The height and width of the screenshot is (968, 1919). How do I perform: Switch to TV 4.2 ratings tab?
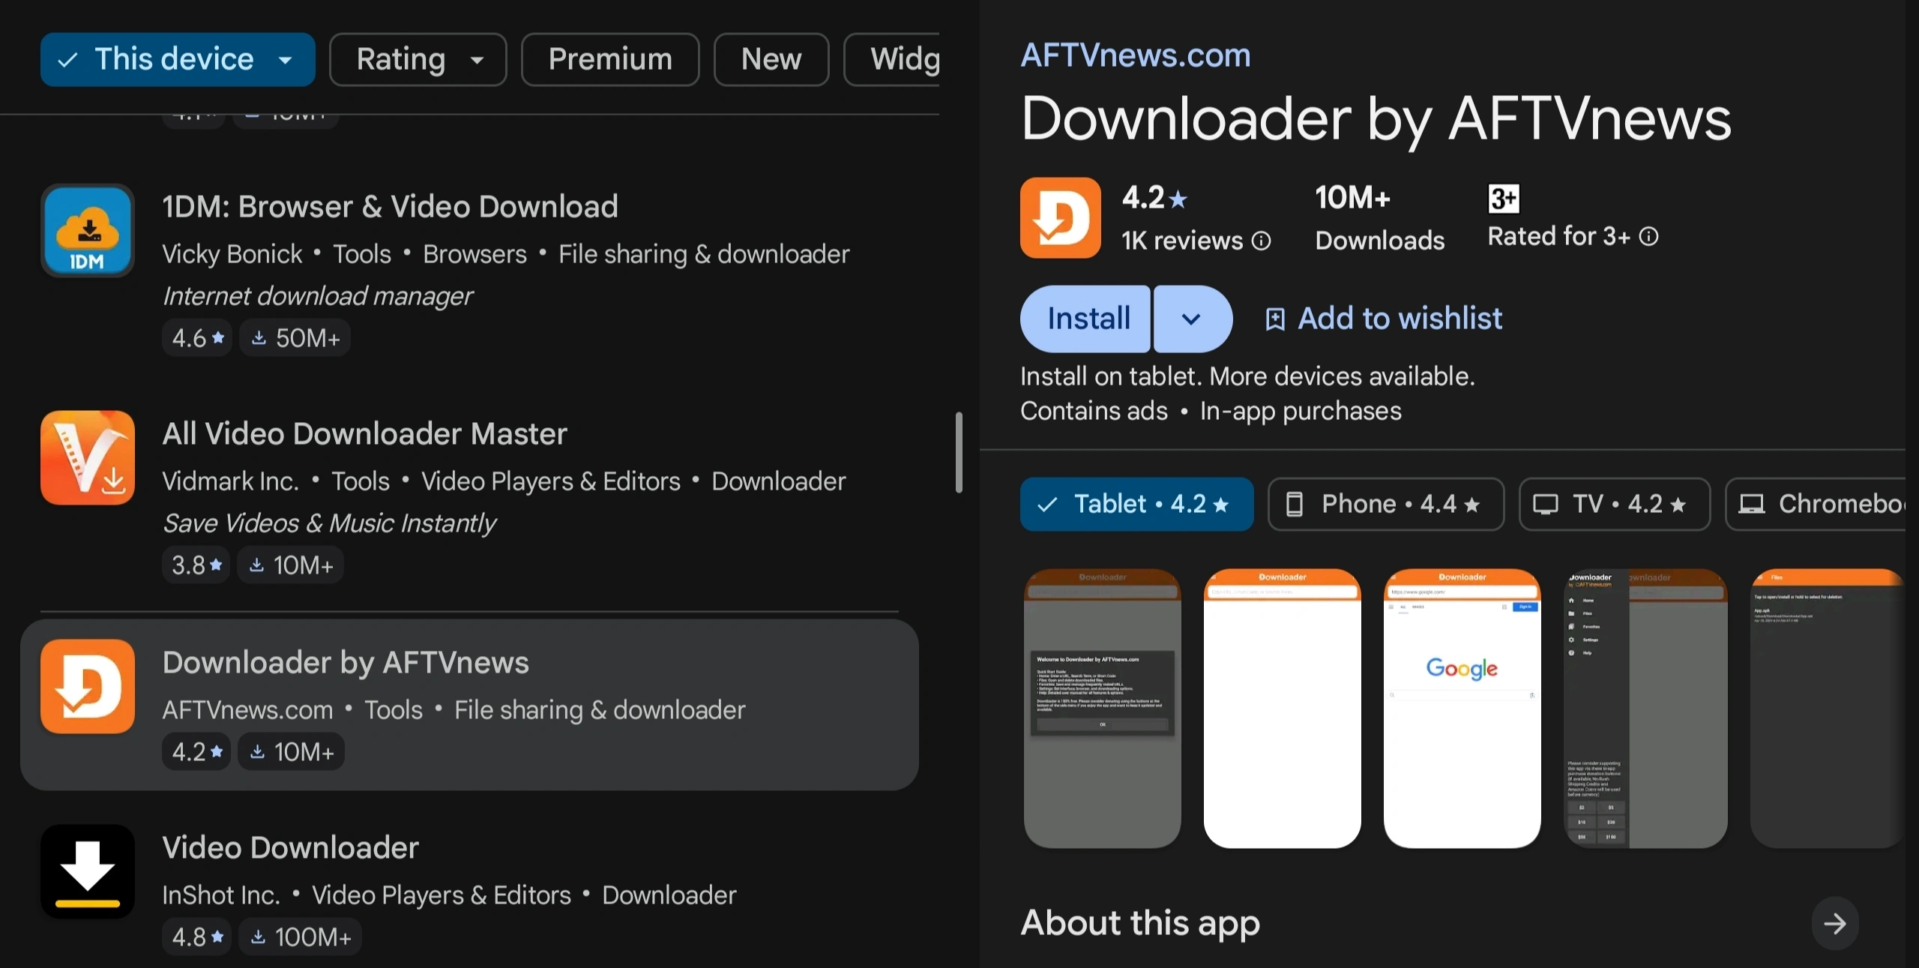coord(1614,504)
